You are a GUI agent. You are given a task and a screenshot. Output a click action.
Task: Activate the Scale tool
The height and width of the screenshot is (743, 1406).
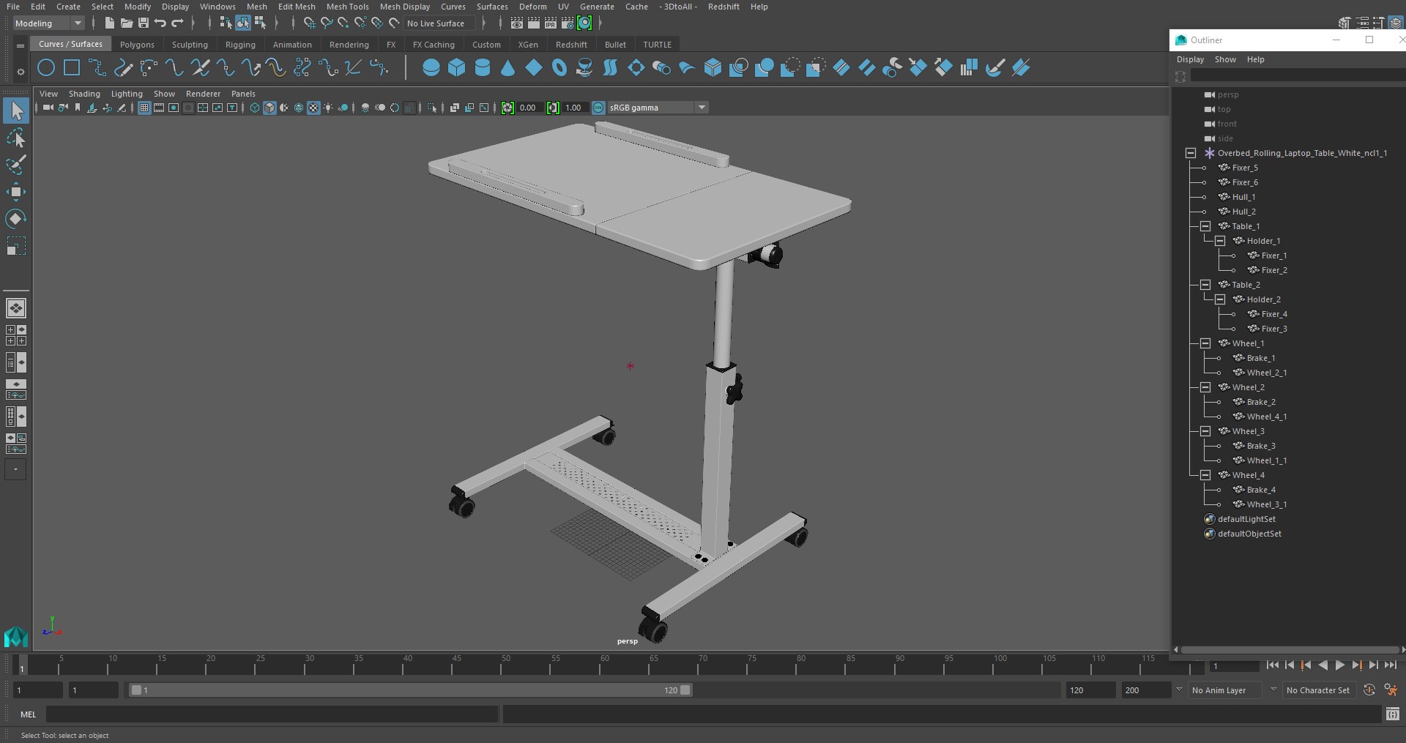point(16,245)
